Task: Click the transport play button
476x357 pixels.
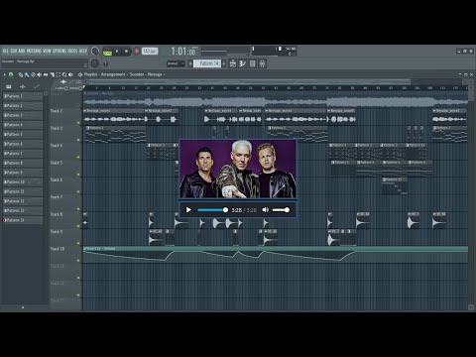Action: (x=117, y=52)
